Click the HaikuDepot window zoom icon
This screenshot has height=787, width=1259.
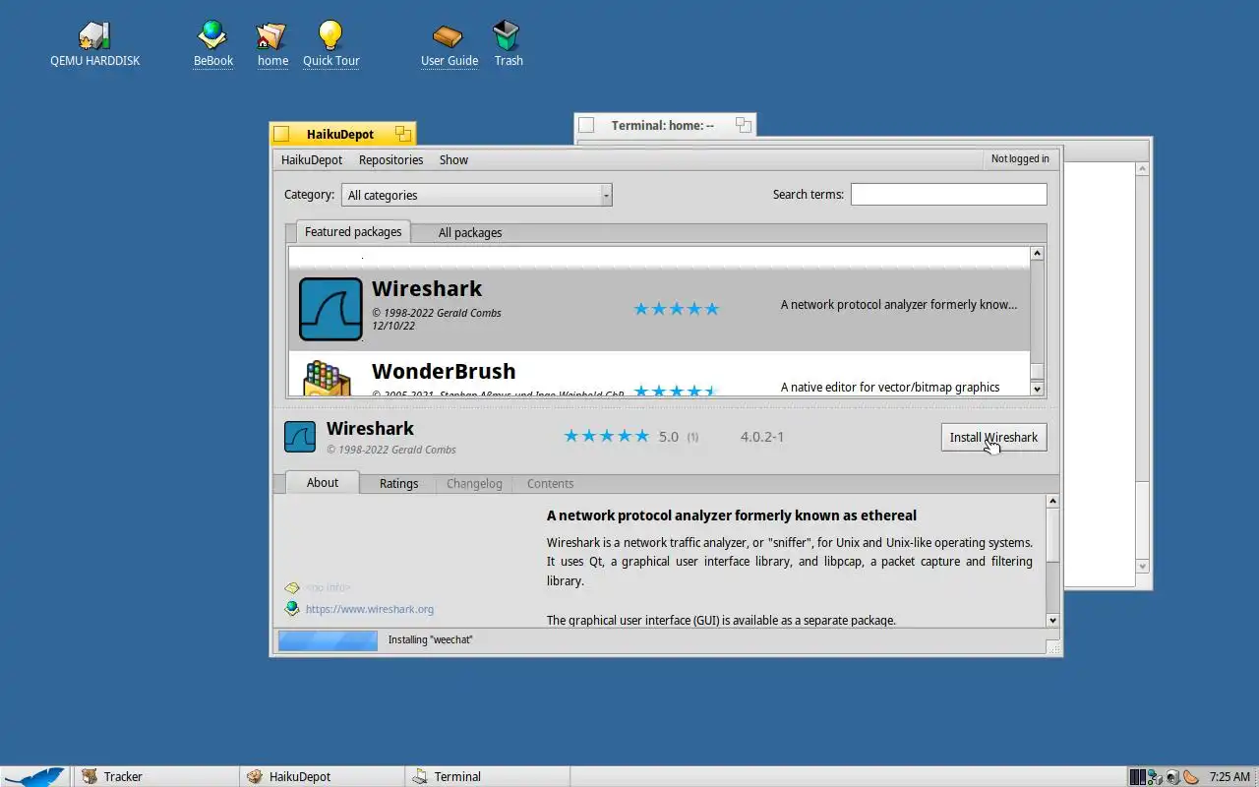click(x=402, y=134)
